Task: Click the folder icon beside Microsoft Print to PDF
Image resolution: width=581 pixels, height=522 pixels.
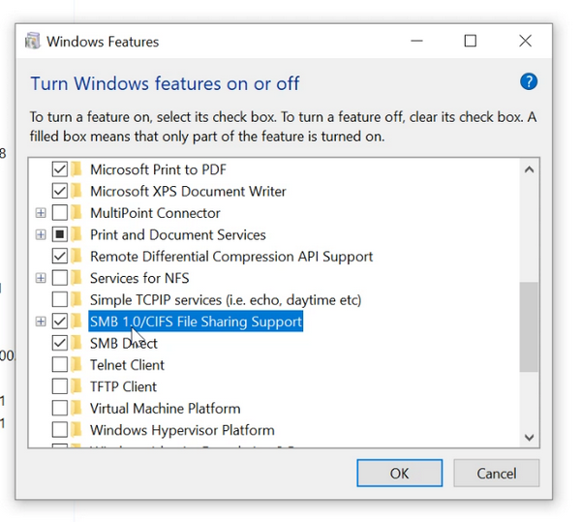Action: [77, 169]
